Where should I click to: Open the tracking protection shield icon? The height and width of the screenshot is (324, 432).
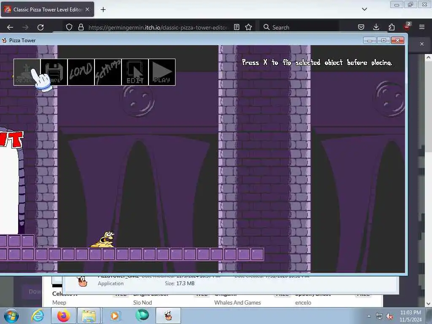(x=69, y=27)
